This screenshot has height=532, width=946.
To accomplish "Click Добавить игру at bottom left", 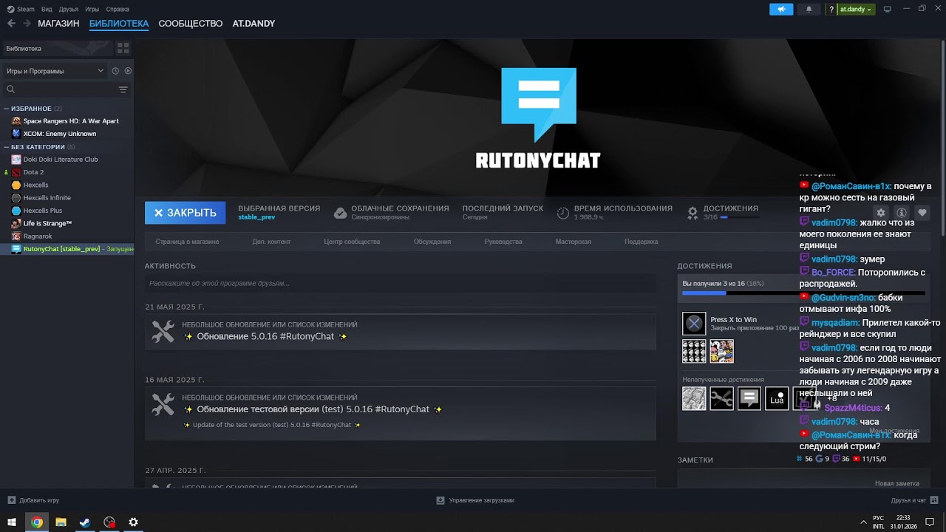I will click(33, 500).
